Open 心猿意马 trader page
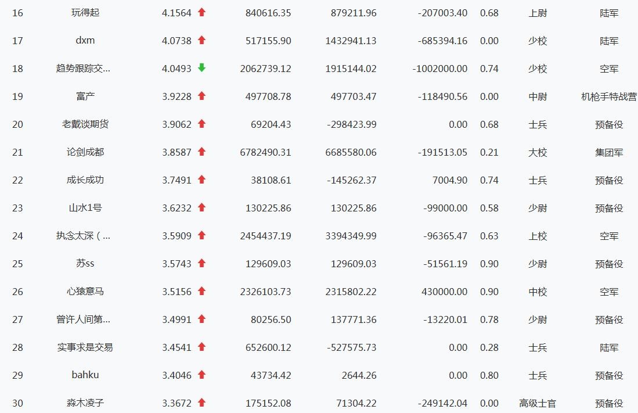 click(85, 291)
